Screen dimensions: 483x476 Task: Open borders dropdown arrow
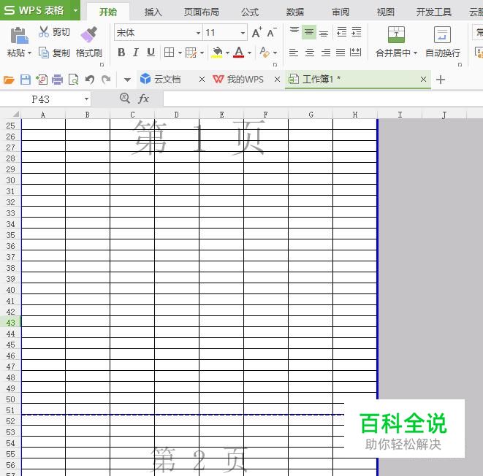180,53
